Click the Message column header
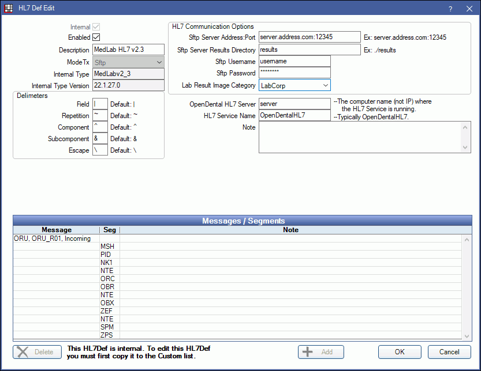The image size is (481, 371). tap(57, 230)
